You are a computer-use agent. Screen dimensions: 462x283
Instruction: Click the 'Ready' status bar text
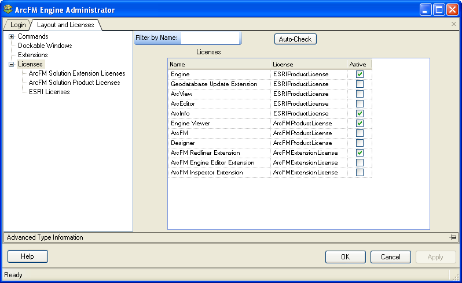pos(13,275)
